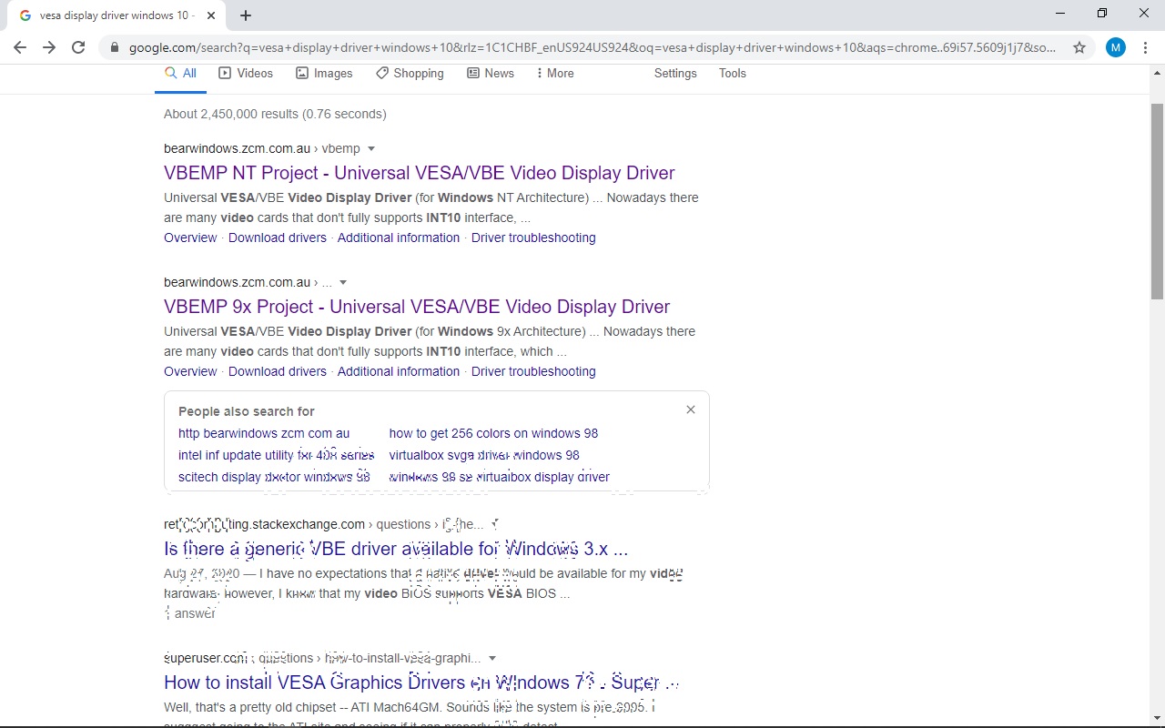The height and width of the screenshot is (728, 1165).
Task: Open Additional information under VBEMP NT result
Action: pyautogui.click(x=399, y=238)
